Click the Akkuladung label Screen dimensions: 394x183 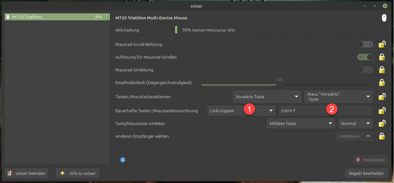click(127, 30)
